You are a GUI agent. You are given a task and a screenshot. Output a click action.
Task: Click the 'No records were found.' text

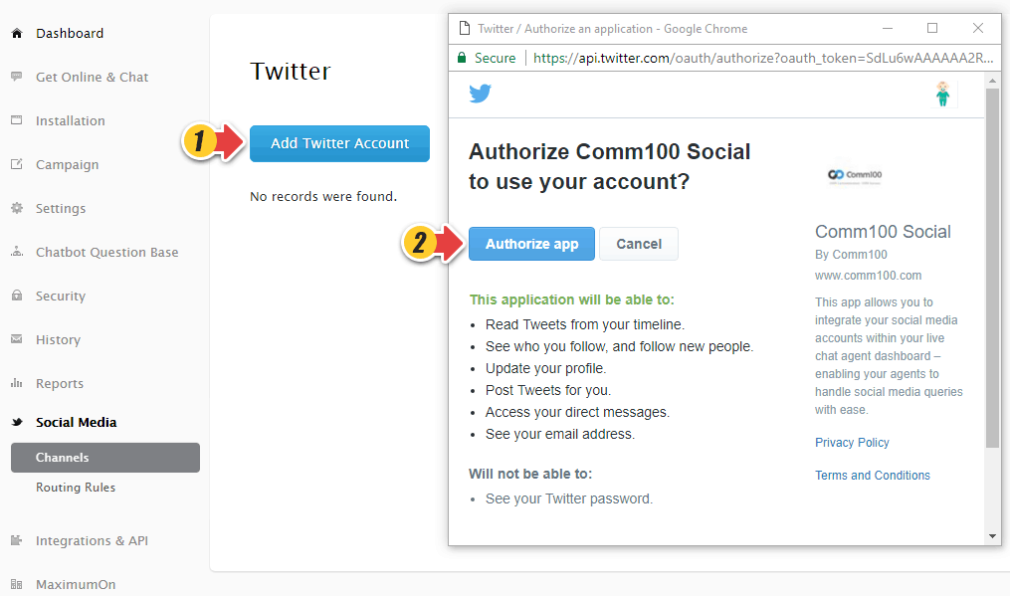[x=323, y=197]
